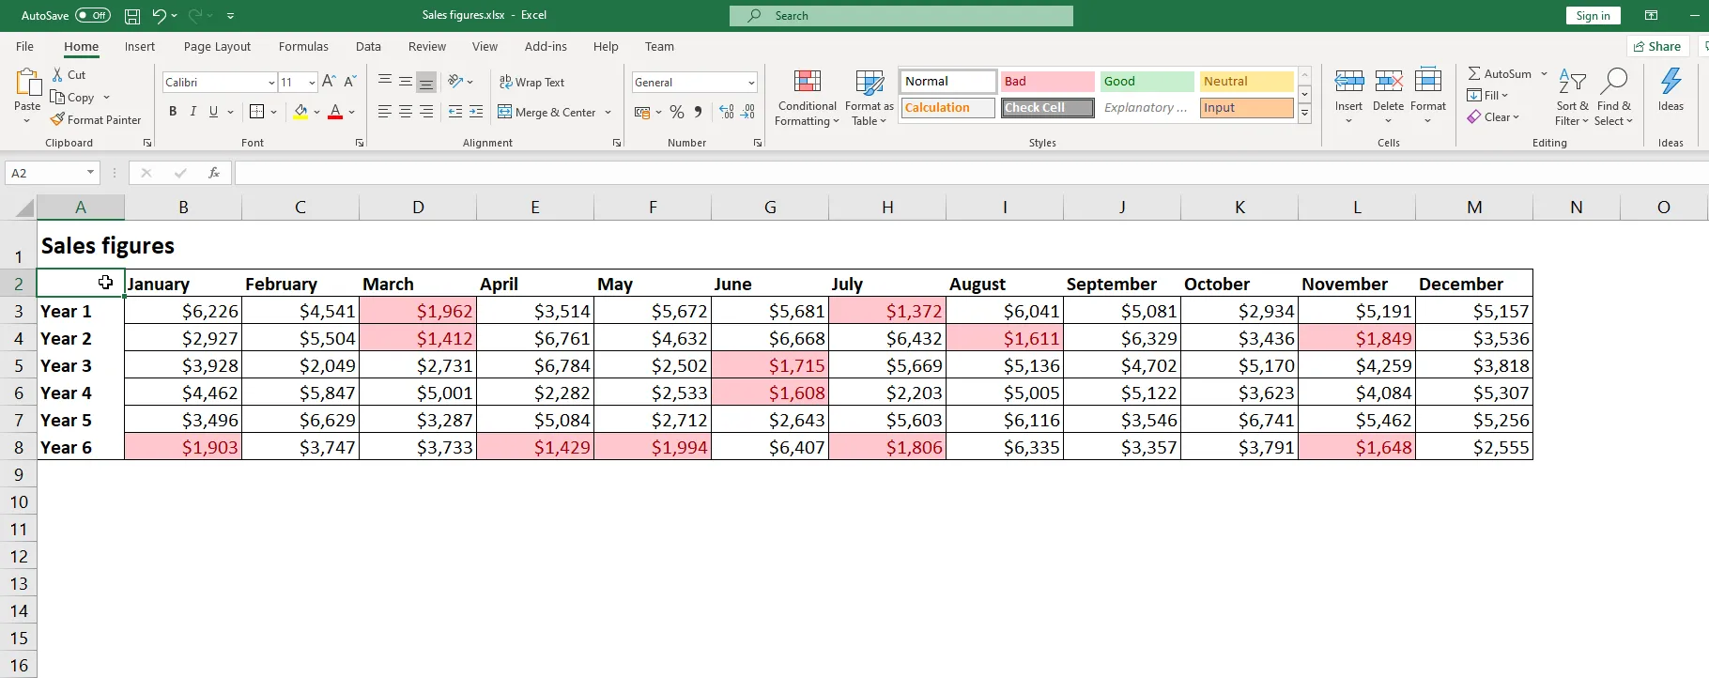Click Decrease Decimal icon

point(747,112)
